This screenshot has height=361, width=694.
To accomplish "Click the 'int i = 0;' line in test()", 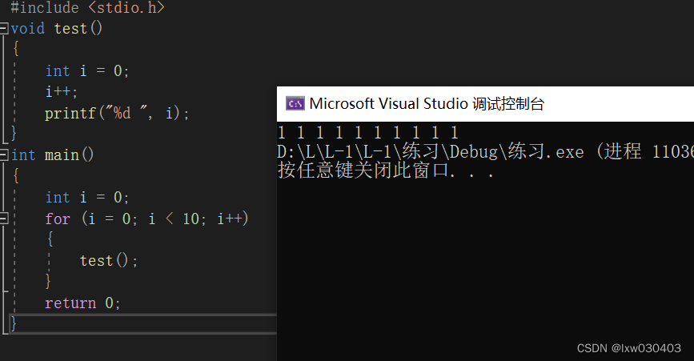I will pos(87,70).
